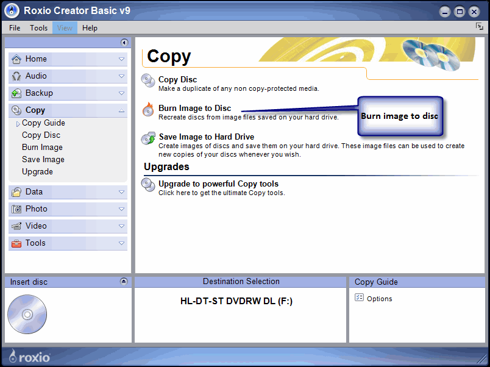Open the Tools menu in menu bar
This screenshot has width=490, height=367.
coord(39,28)
